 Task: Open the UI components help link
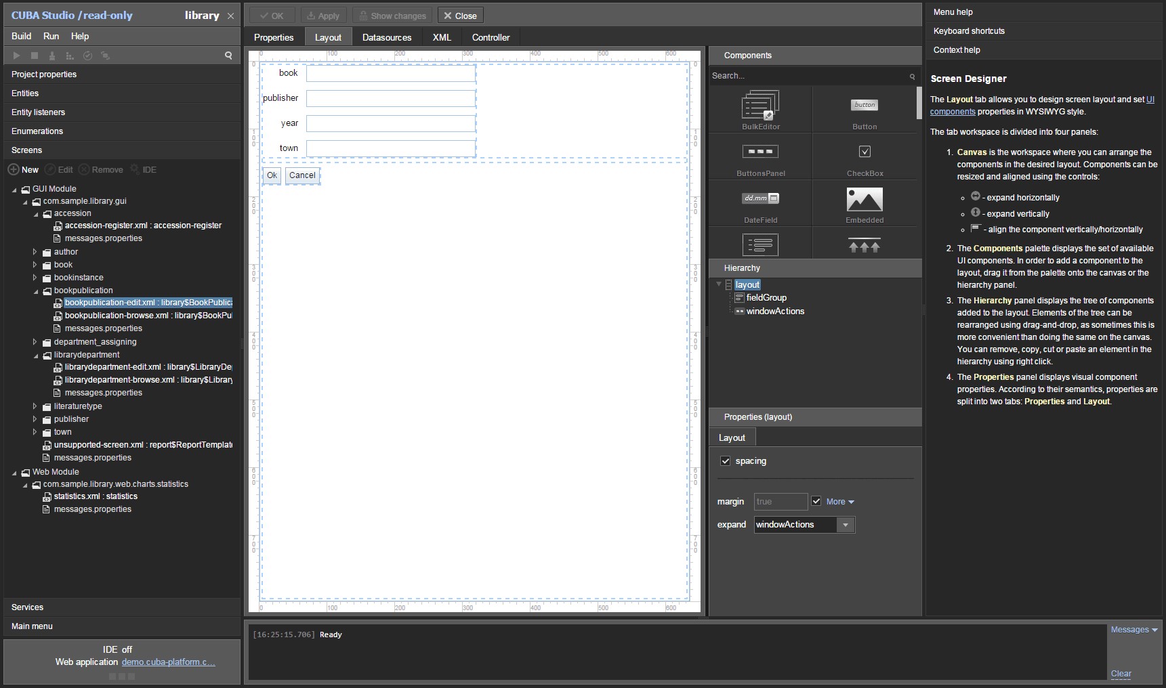[952, 112]
